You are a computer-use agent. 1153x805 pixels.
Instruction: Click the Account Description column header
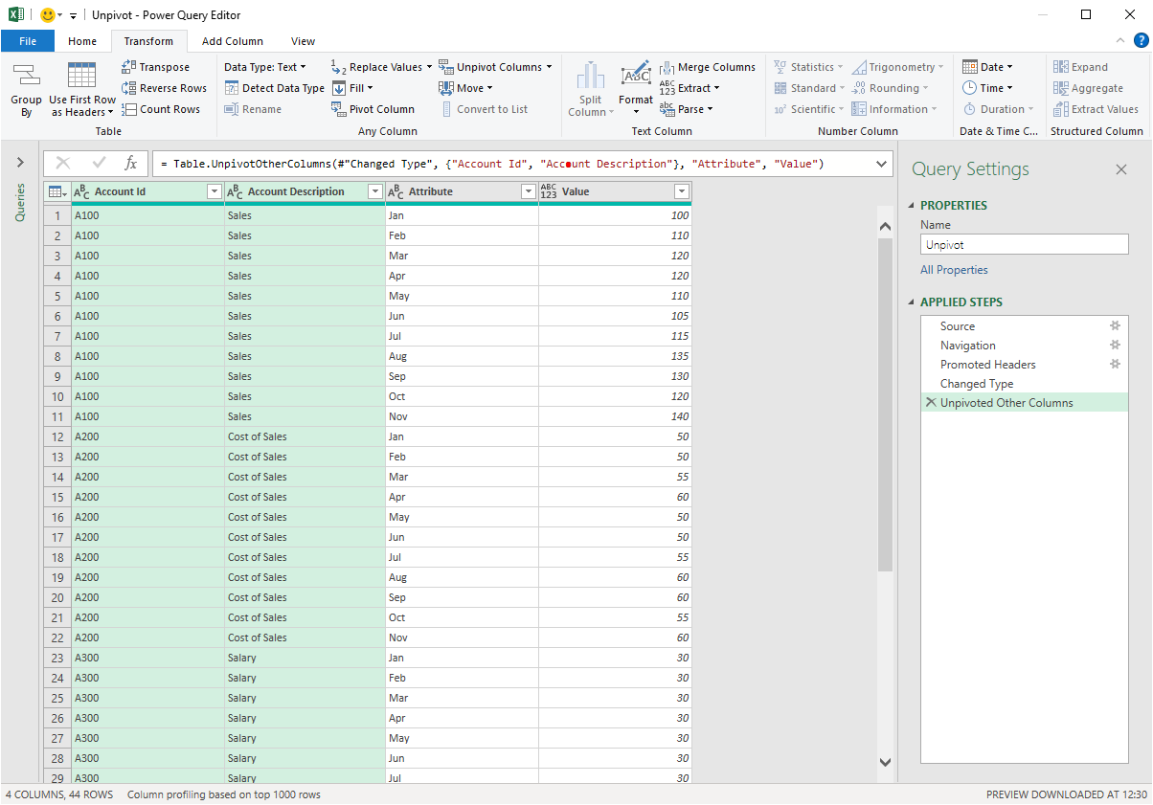pos(305,191)
